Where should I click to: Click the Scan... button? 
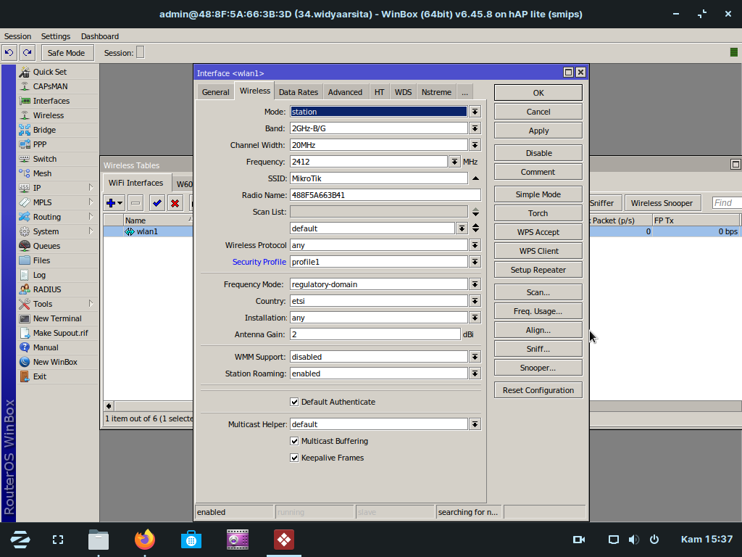pos(538,292)
